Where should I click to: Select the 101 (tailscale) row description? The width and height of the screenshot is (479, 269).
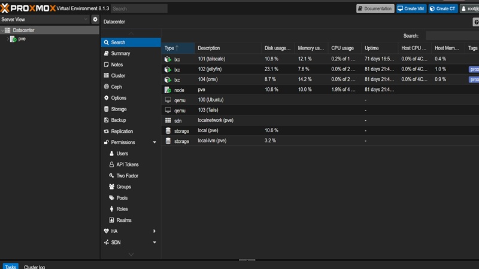211,59
